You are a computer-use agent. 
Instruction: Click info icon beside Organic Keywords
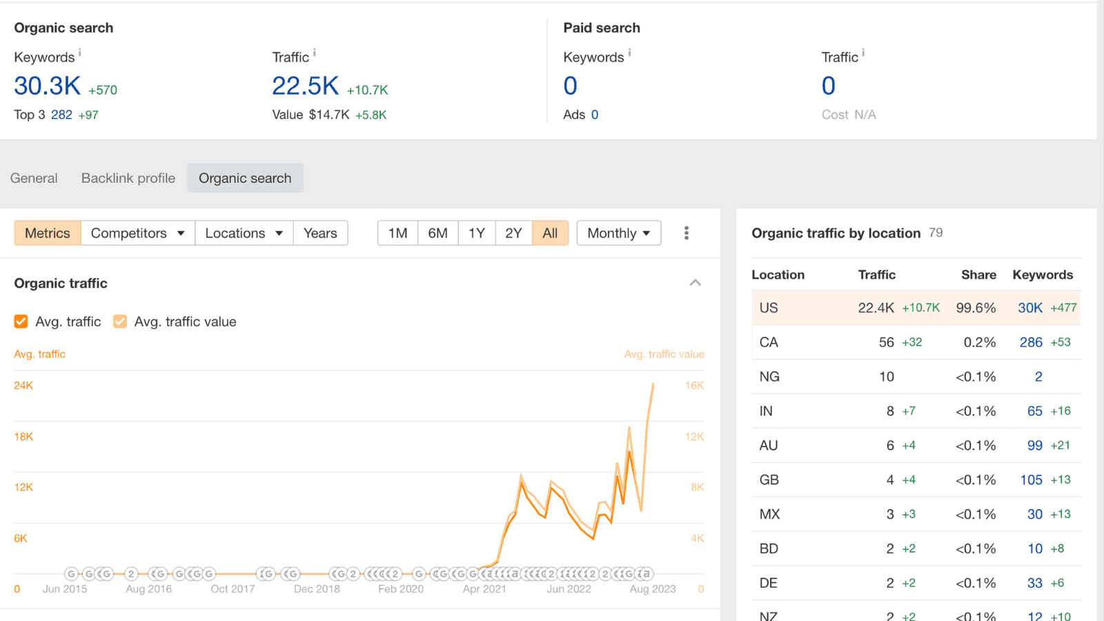80,52
